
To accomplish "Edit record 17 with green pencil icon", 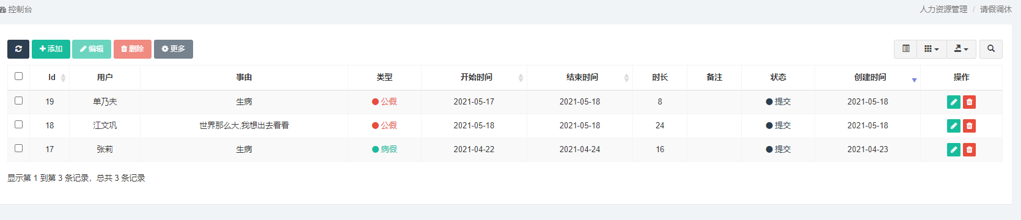I will point(953,150).
